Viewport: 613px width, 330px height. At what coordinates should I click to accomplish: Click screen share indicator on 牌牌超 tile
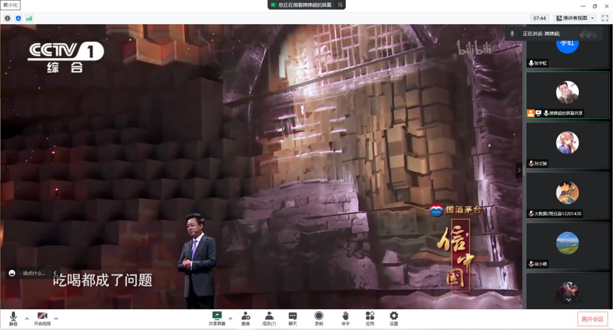coord(538,113)
